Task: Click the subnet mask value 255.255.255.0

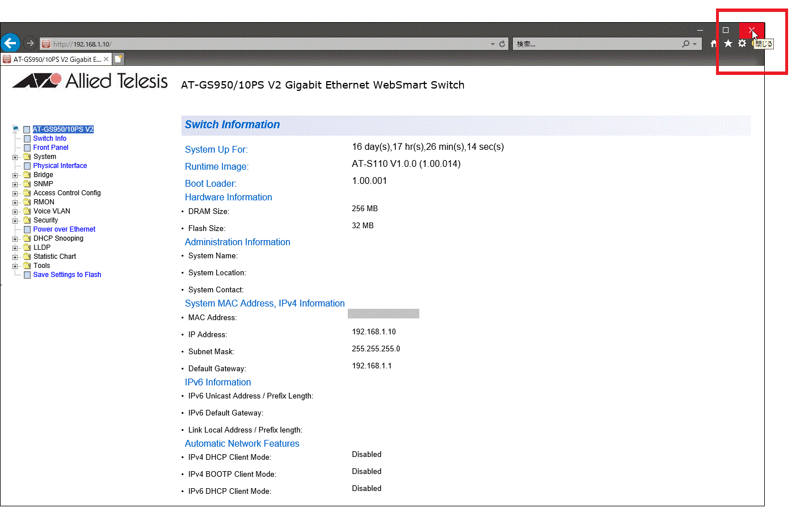Action: [376, 349]
